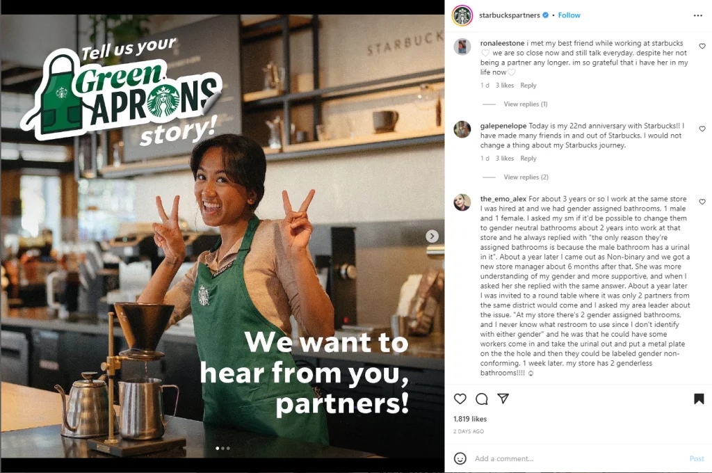Open the three-dot more options menu
The width and height of the screenshot is (712, 473).
click(x=698, y=15)
